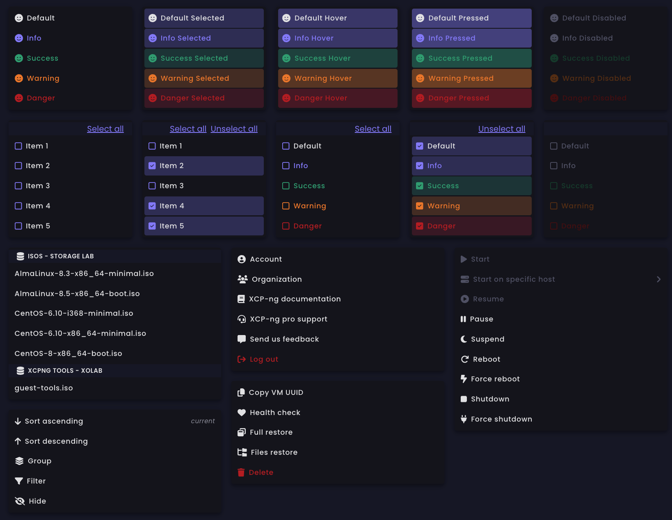Click the Force shutdown plug icon
672x520 pixels.
[x=464, y=419]
